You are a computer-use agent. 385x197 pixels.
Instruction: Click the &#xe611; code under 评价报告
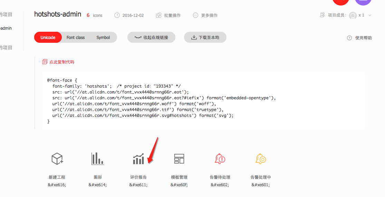[x=138, y=185]
